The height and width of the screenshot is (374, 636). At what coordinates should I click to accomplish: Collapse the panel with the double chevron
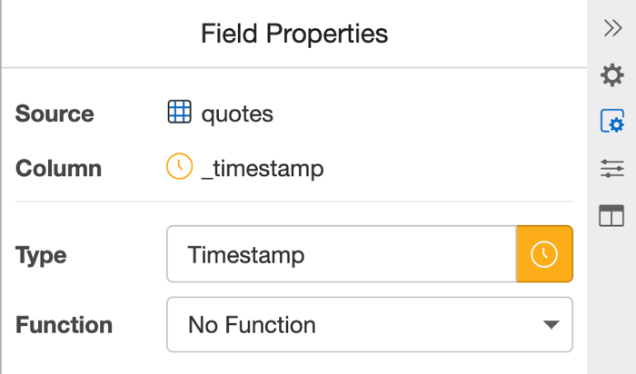[612, 28]
